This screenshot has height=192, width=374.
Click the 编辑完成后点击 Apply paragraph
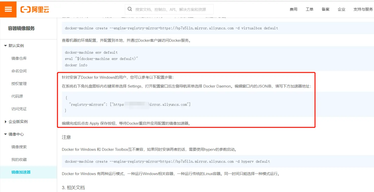pos(126,123)
